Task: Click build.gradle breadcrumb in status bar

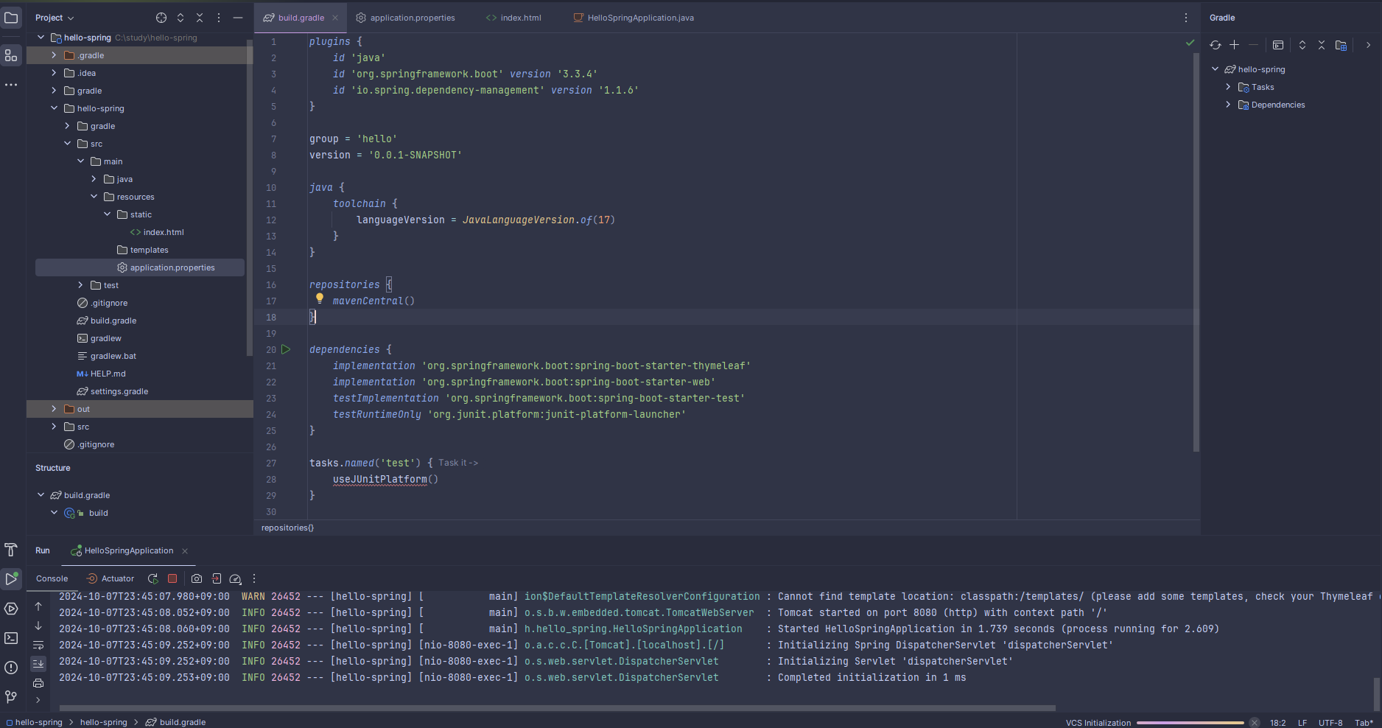Action: (175, 722)
